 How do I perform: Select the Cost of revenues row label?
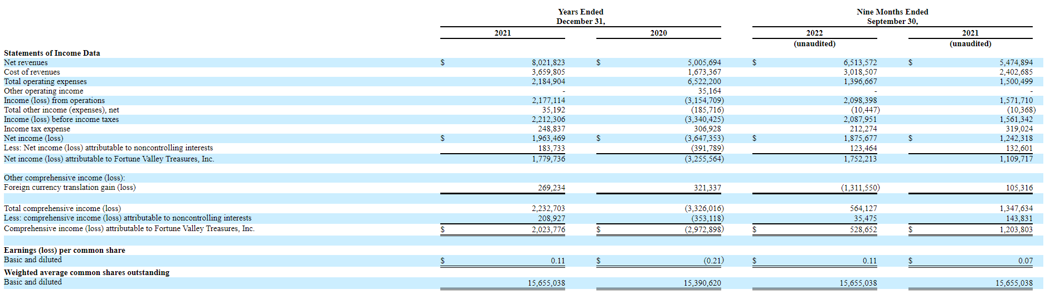(x=32, y=72)
